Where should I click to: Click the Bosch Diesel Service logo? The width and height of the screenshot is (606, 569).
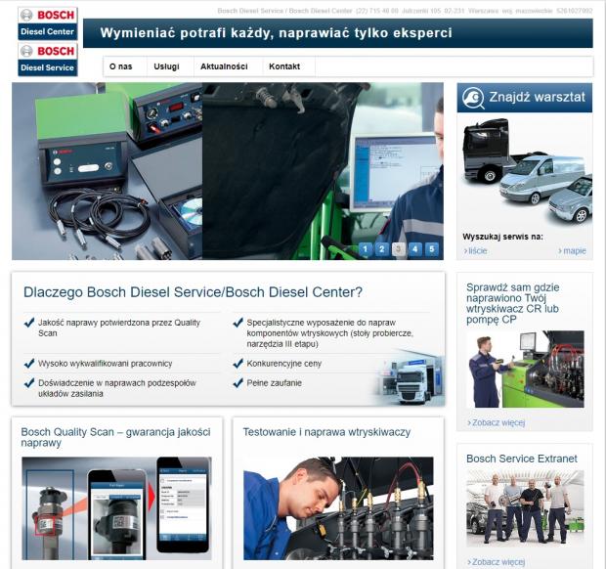(x=48, y=59)
